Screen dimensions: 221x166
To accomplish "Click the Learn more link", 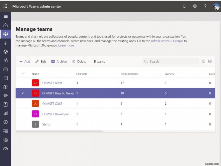I will tap(66, 45).
